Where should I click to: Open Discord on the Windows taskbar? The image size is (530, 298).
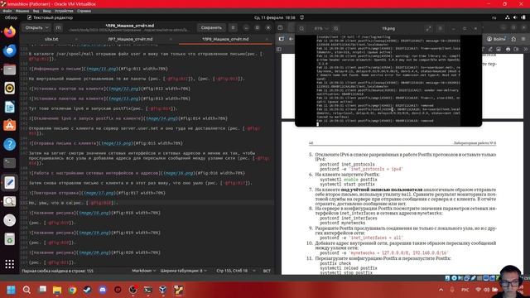pyautogui.click(x=103, y=290)
